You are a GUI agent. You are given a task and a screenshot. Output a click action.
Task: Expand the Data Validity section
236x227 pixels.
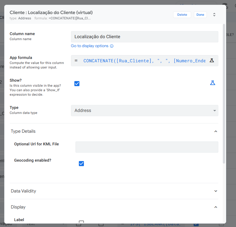(x=216, y=191)
